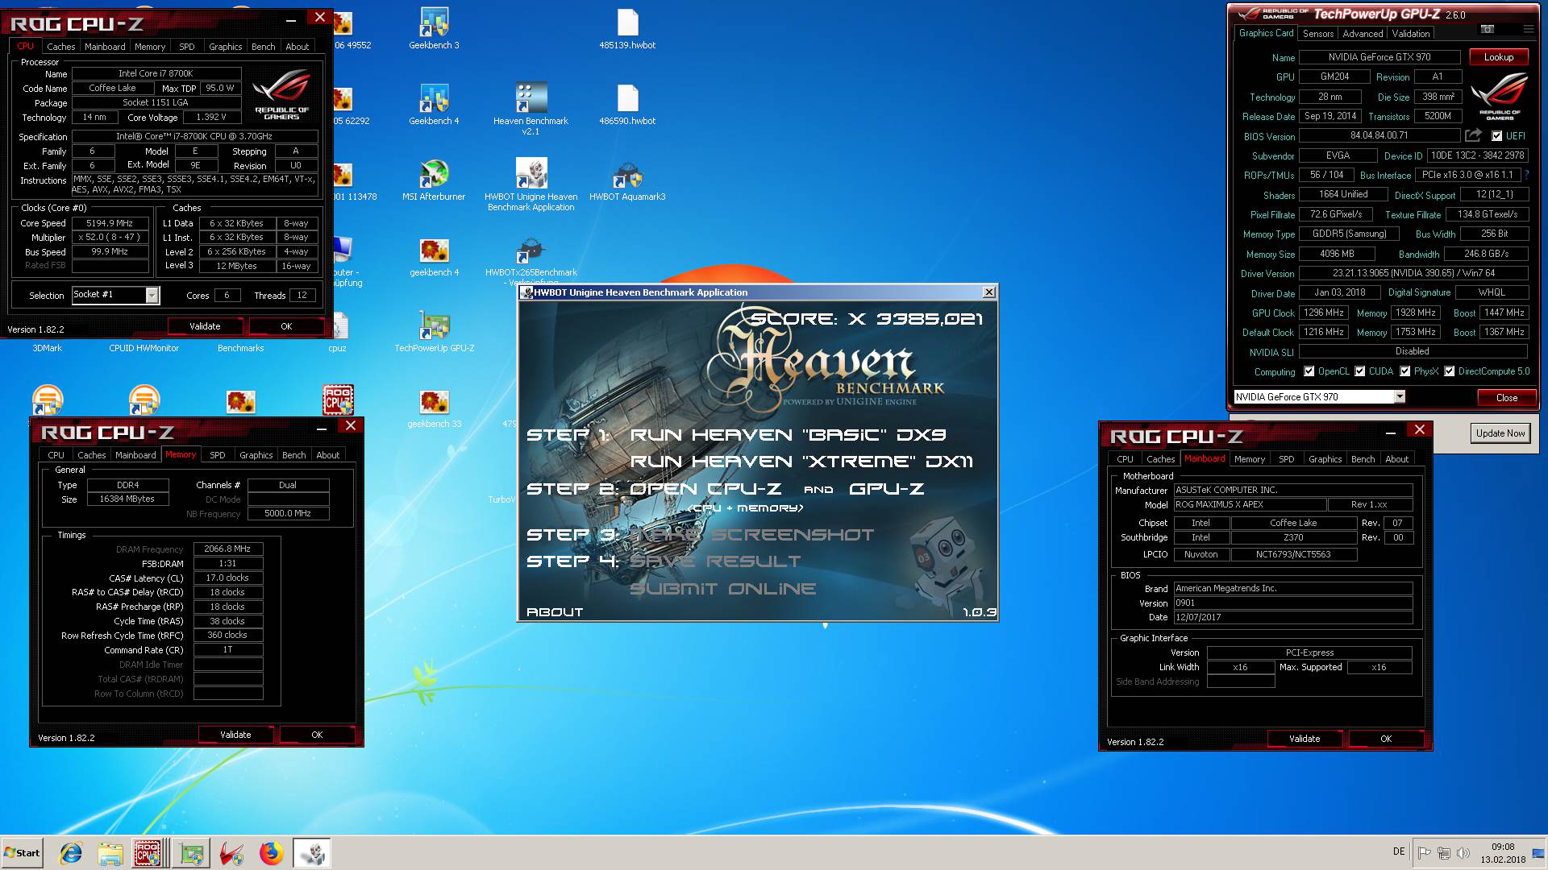Open About tab in top-left CPU-Z window
This screenshot has width=1548, height=870.
(x=298, y=47)
